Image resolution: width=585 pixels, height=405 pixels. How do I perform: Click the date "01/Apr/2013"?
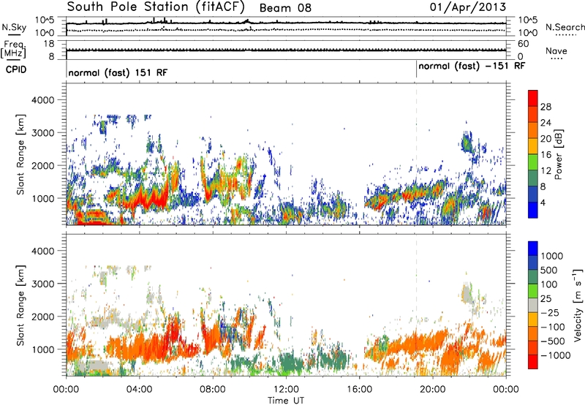click(x=468, y=7)
